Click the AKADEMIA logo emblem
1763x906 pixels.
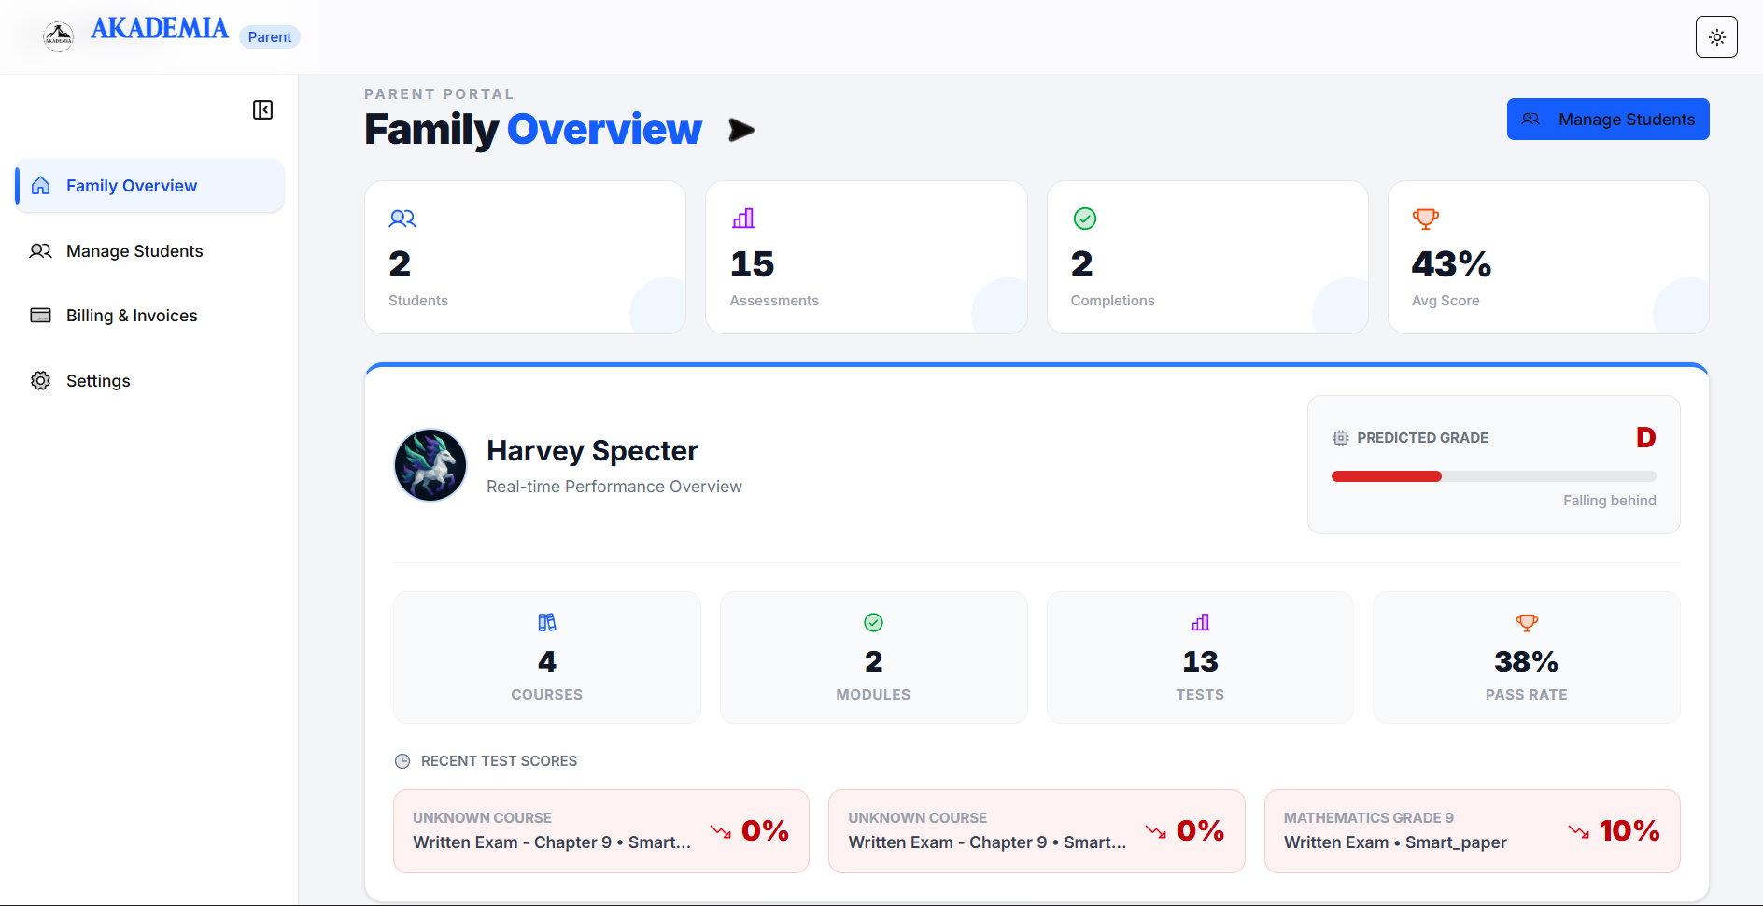click(58, 35)
